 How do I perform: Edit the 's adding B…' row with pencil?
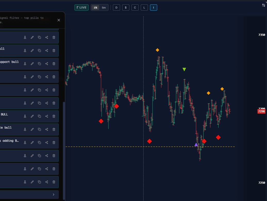click(32, 143)
